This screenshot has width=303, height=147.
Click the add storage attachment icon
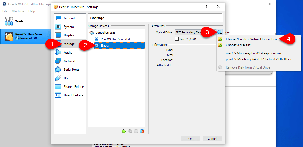[136, 131]
